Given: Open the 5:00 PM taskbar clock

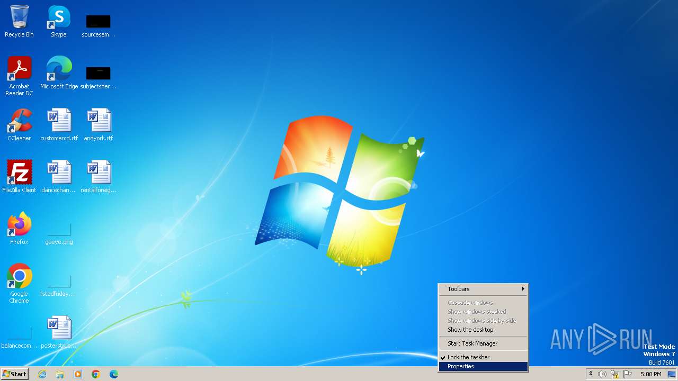Looking at the screenshot, I should 650,374.
